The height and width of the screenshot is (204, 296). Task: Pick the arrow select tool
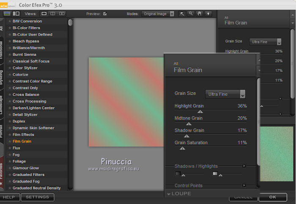click(x=182, y=14)
